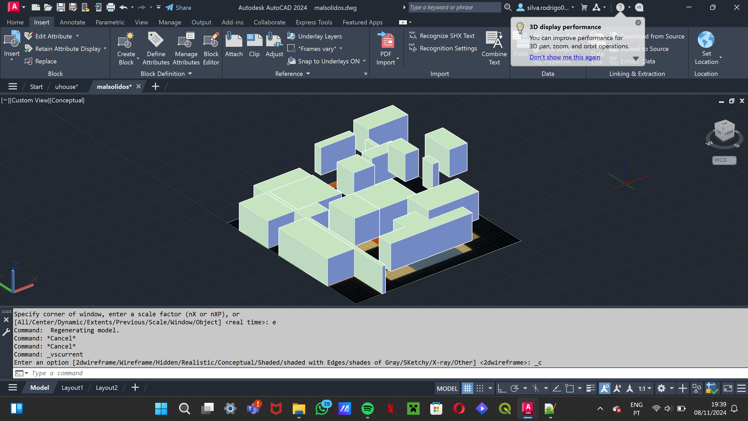
Task: Click Recognize SHX Text
Action: pos(442,36)
